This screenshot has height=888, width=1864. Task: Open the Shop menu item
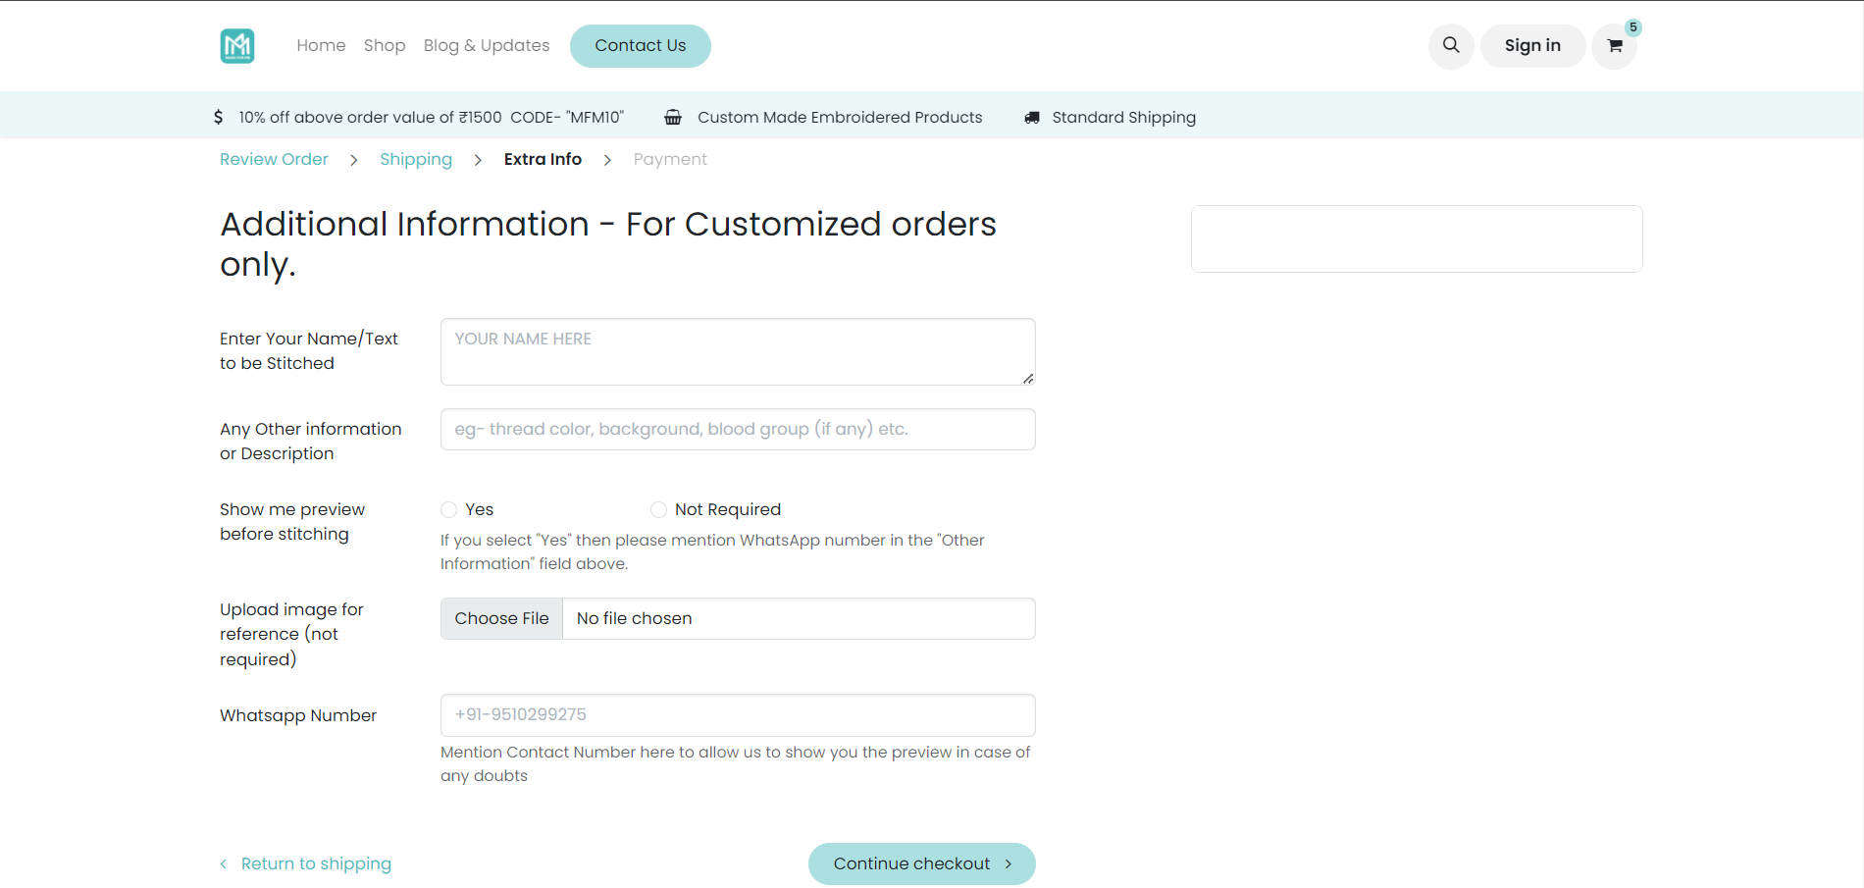point(385,45)
